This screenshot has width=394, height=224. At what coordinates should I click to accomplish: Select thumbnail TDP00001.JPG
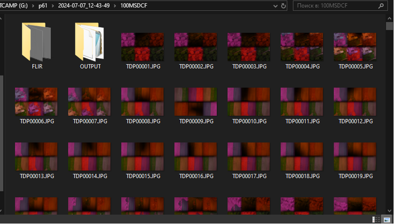[x=142, y=47]
